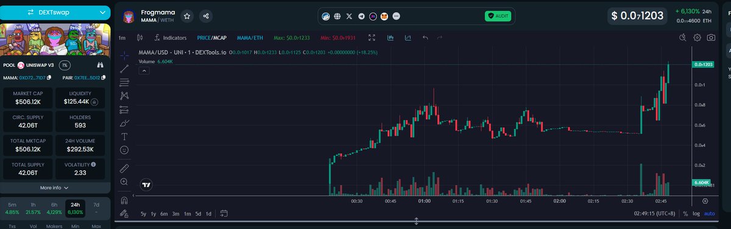Open the emoji icons tool
This screenshot has width=731, height=229.
point(124,149)
